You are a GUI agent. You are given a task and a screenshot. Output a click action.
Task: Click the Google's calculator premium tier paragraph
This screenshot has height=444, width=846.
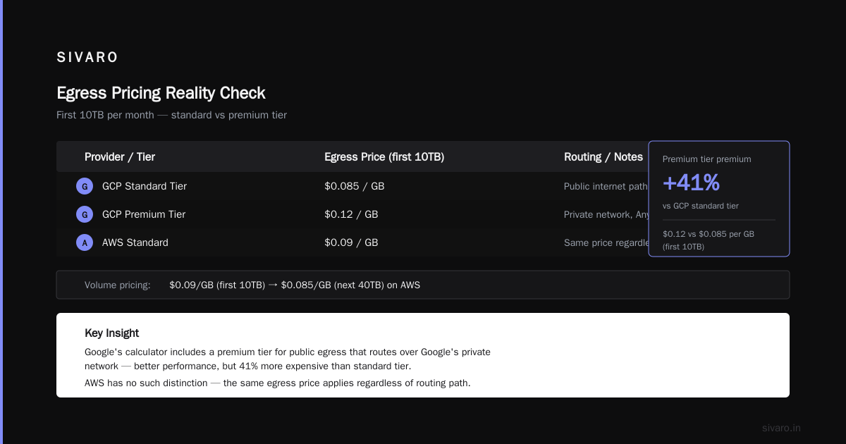(288, 359)
